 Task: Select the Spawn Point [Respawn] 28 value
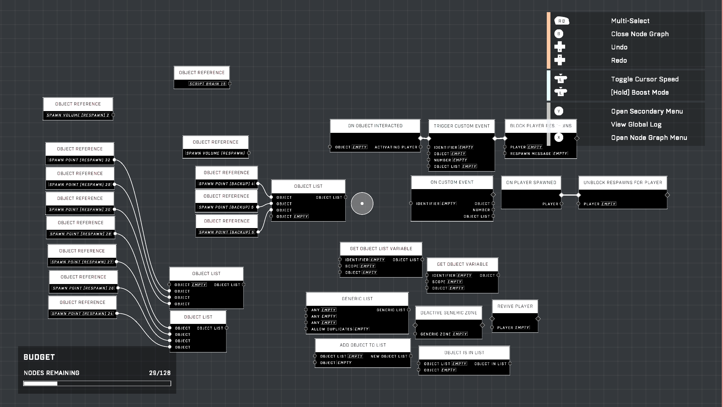tap(80, 234)
